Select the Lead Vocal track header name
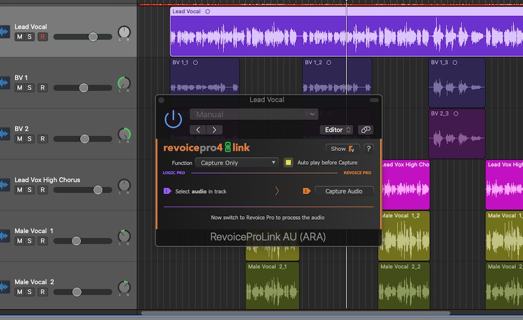523x320 pixels. (30, 27)
